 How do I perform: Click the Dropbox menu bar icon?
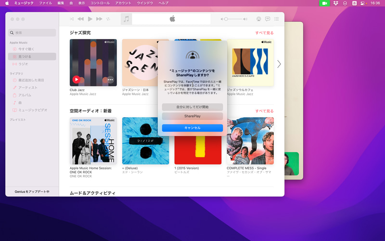click(x=335, y=3)
